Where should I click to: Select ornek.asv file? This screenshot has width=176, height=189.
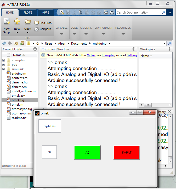[18, 96]
